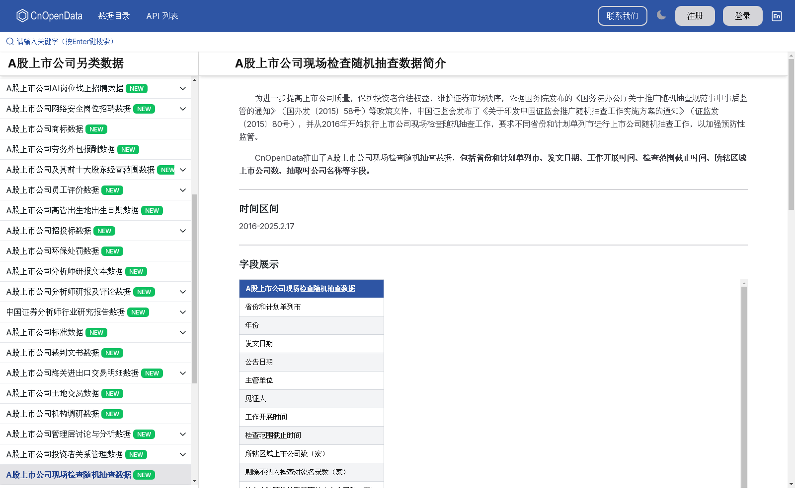Viewport: 795px width, 496px height.
Task: Click the 字段展示 heading
Action: 259,264
